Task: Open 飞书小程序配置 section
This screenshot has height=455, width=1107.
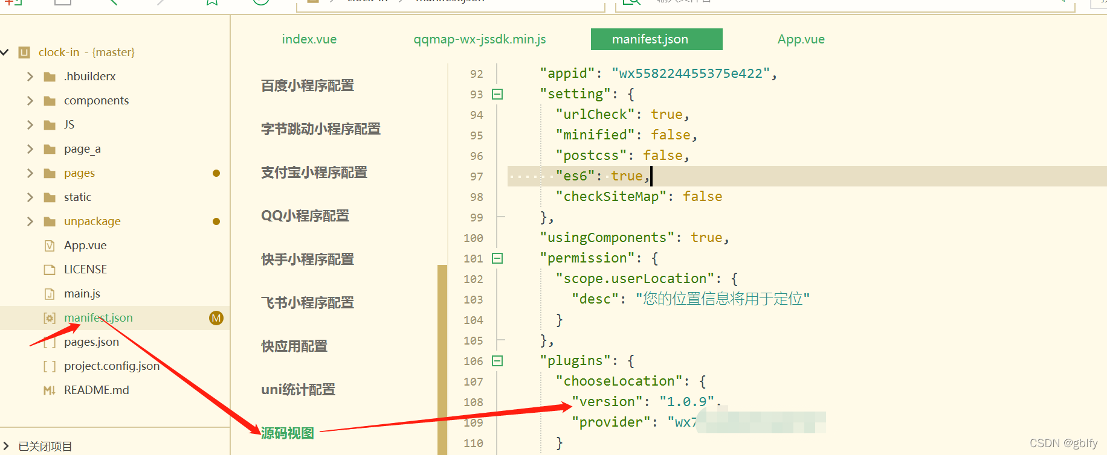Action: click(308, 303)
